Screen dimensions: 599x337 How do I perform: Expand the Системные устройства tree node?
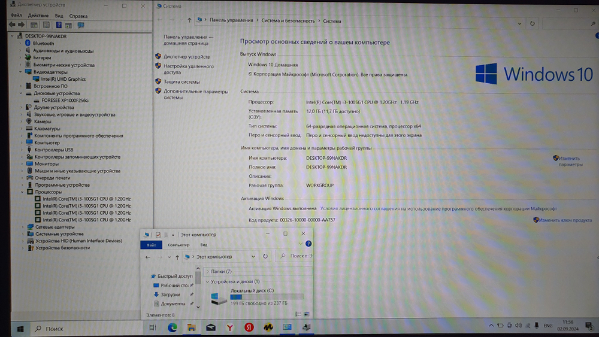[23, 234]
